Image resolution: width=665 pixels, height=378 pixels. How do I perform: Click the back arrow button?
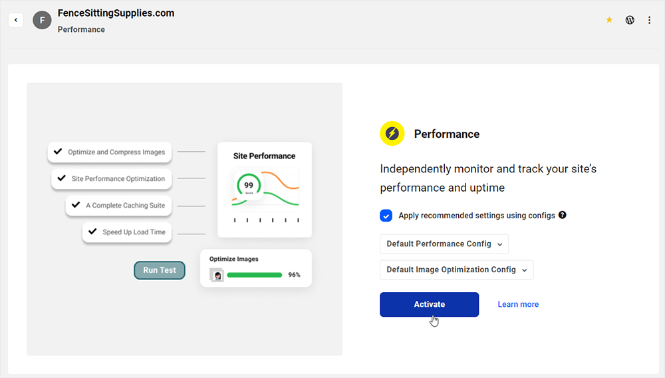[16, 20]
